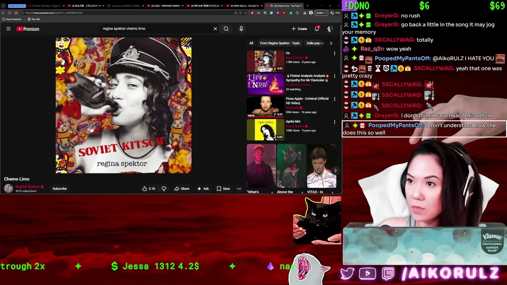Open options for the 'Après Moi' video

point(334,122)
